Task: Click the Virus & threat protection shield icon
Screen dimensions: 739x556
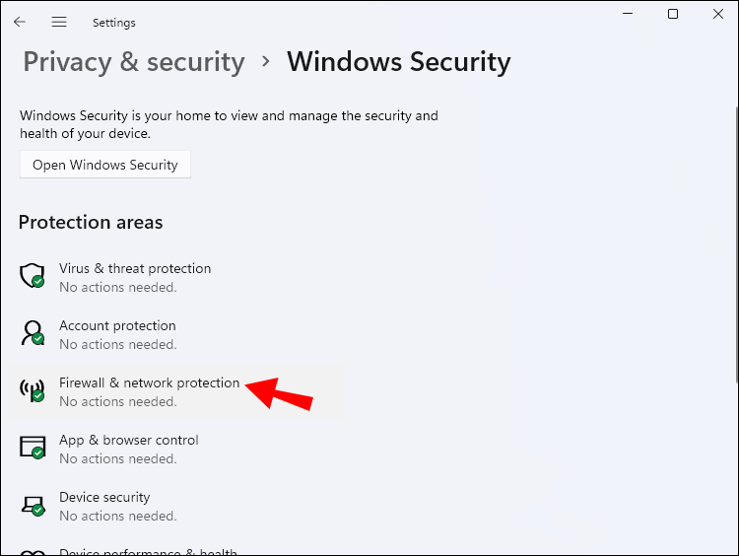Action: click(33, 275)
